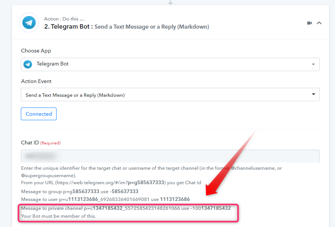Click the 'Action : Do this ...' label
Screen dimensions: 335x227
[64, 19]
